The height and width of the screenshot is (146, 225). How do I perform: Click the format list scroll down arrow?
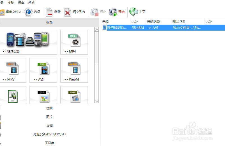(97, 101)
